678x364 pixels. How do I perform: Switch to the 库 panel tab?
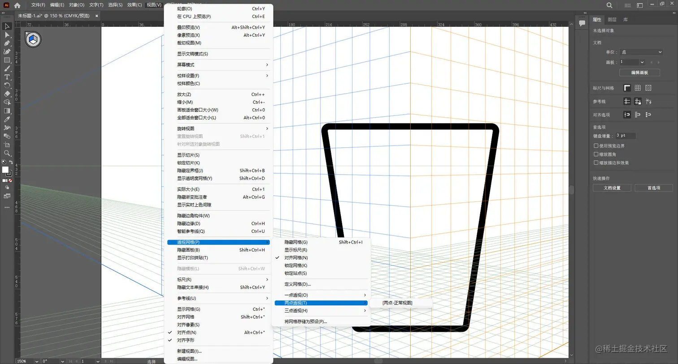pyautogui.click(x=626, y=20)
